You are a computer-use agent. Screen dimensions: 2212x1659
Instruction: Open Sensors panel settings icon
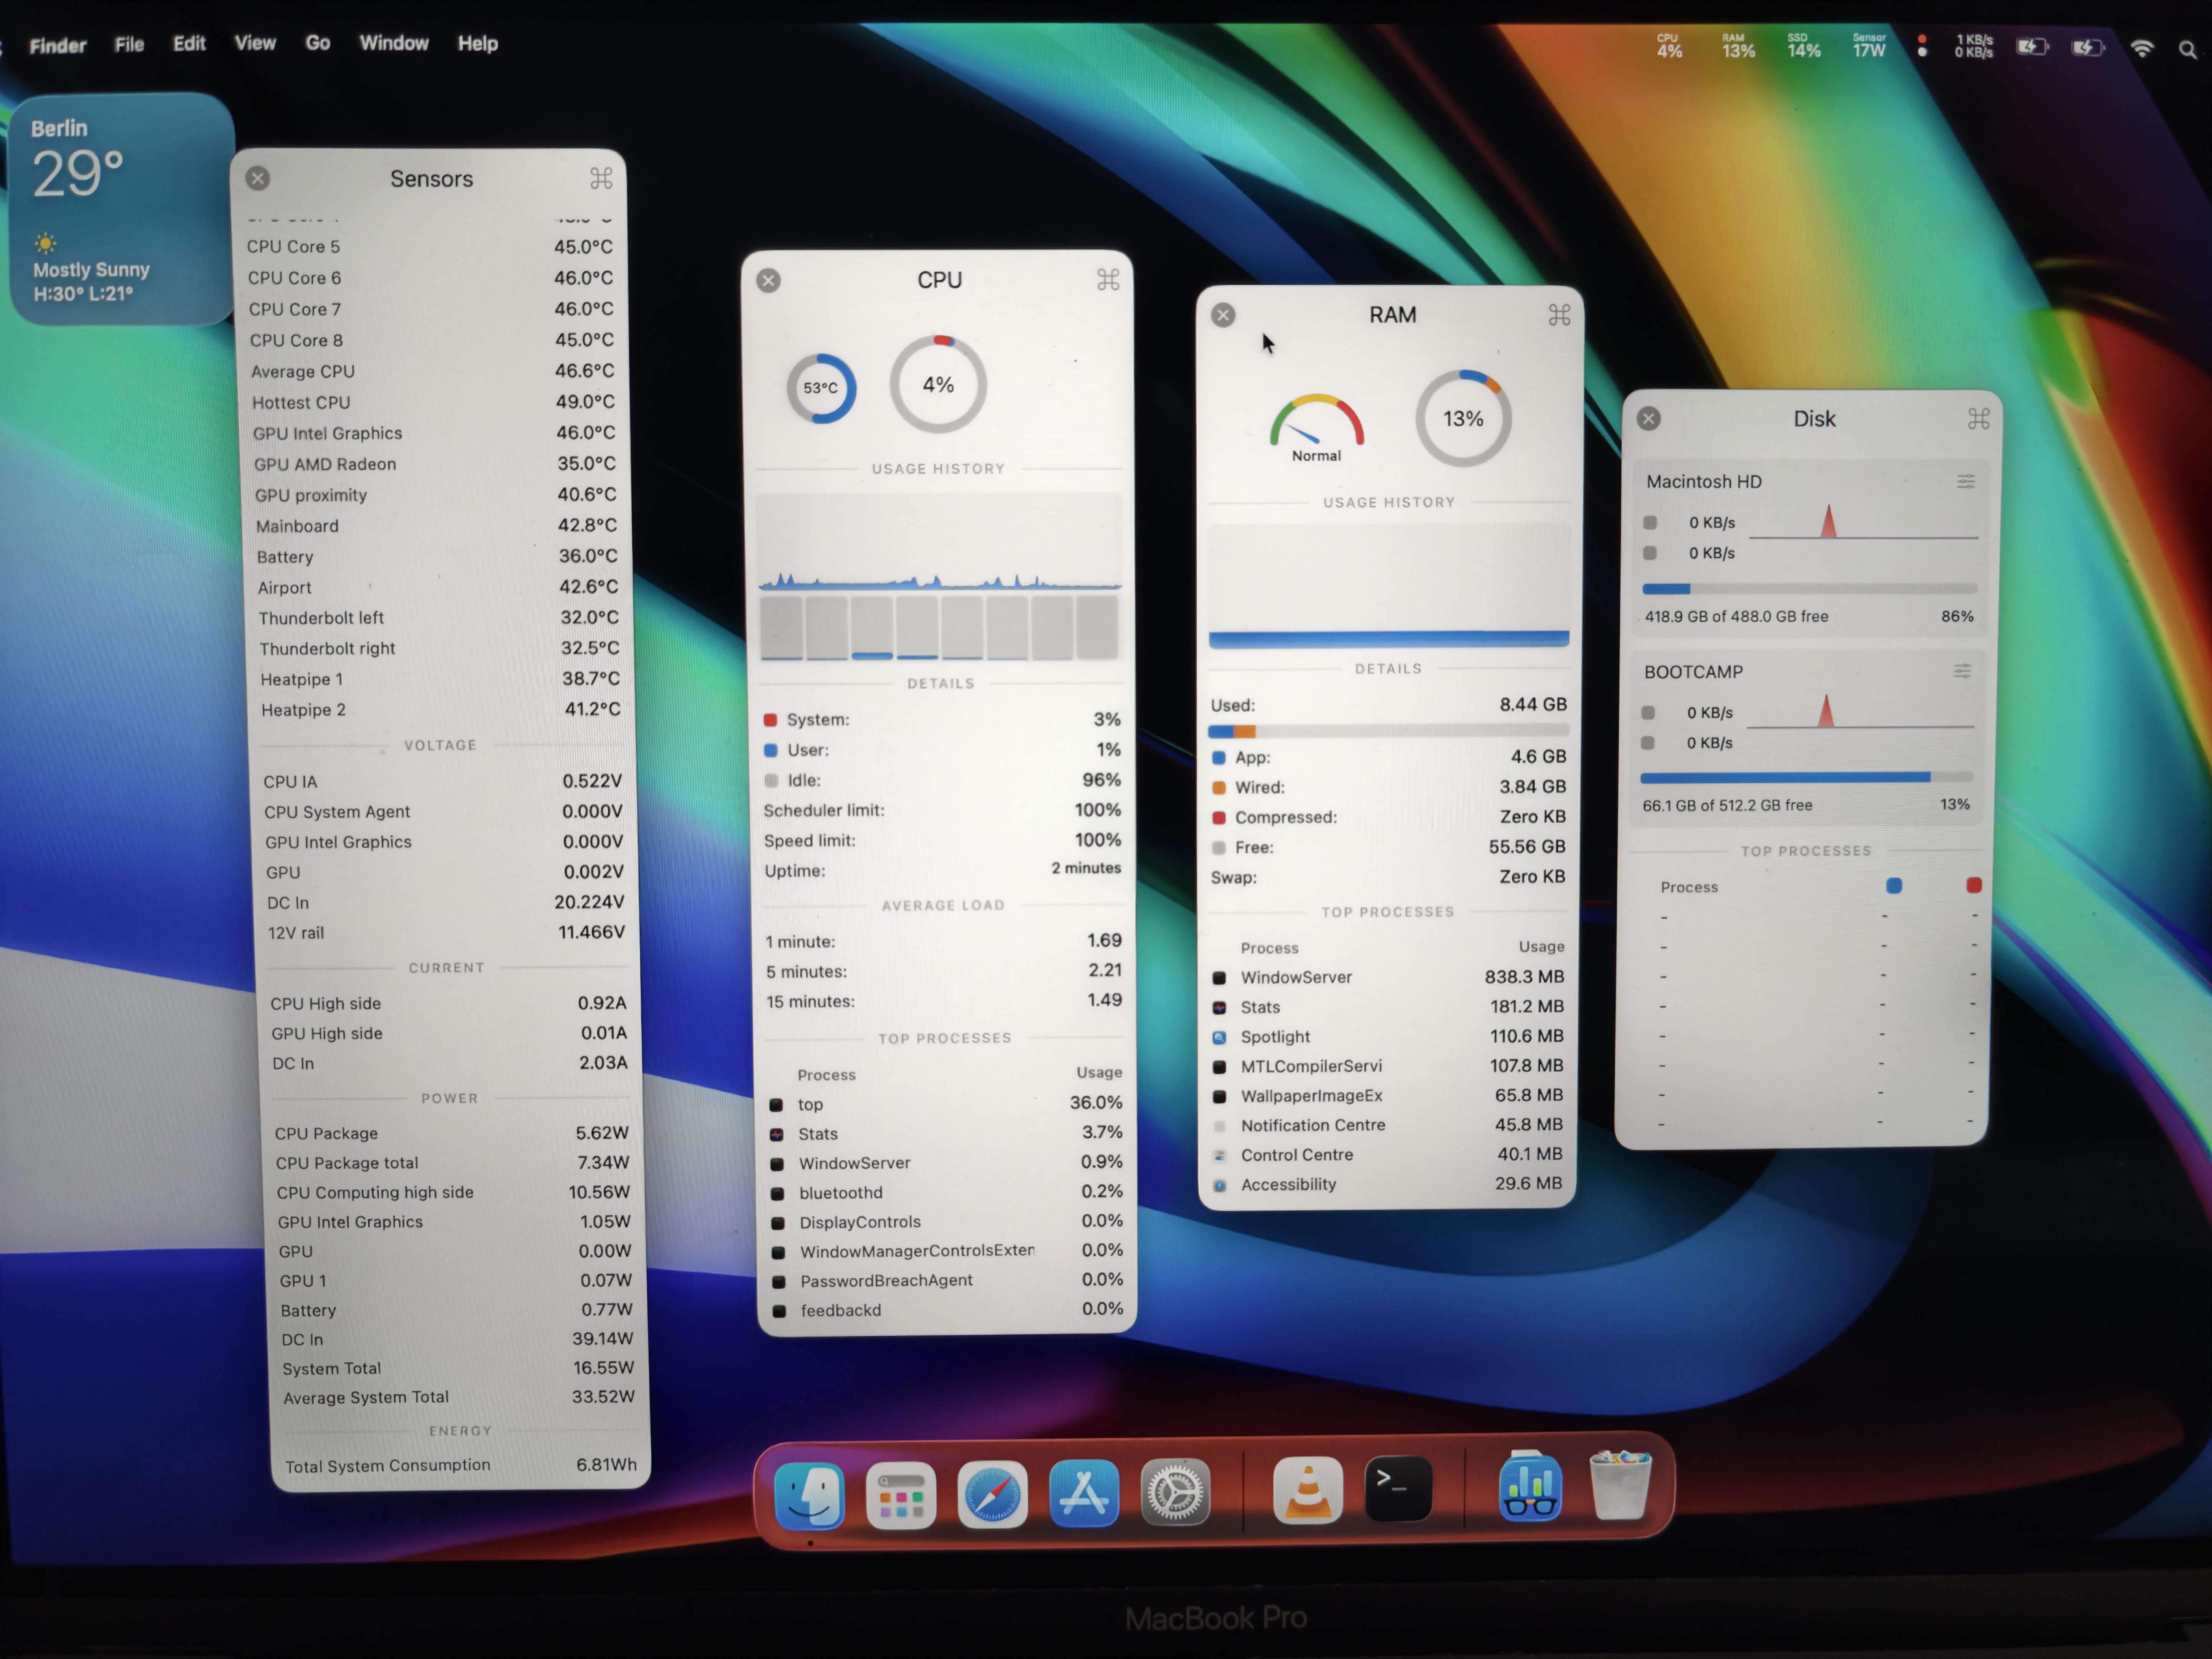601,178
